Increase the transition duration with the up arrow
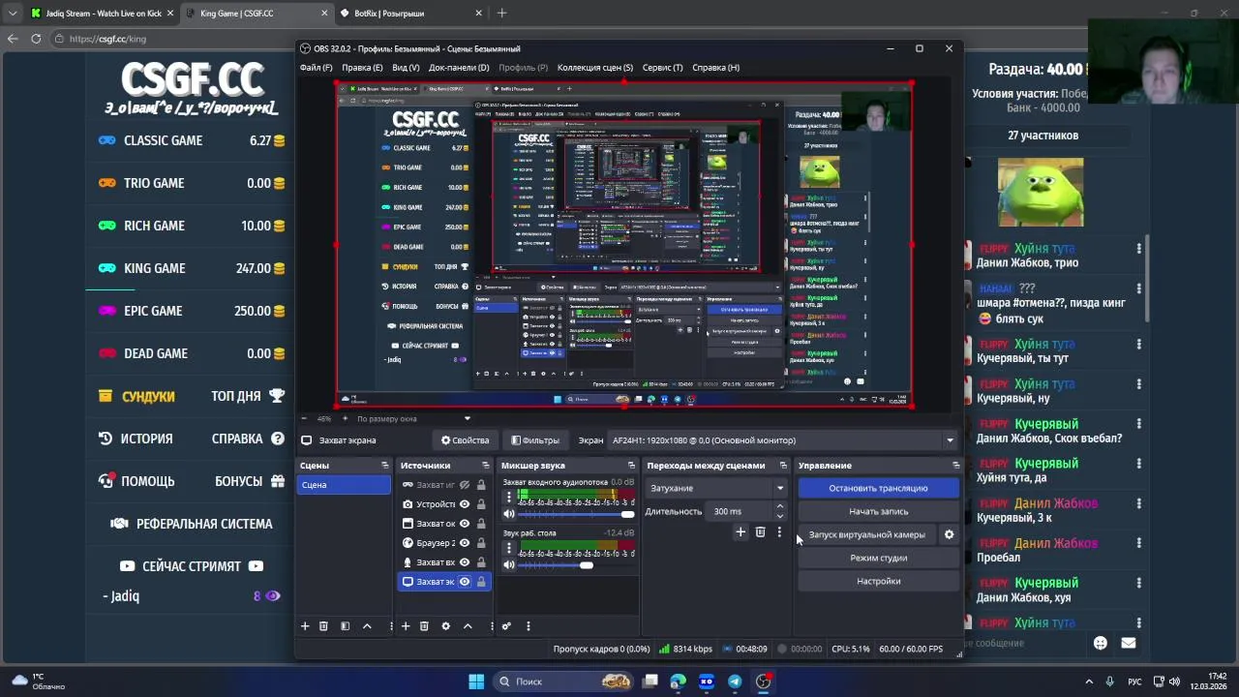 click(780, 506)
